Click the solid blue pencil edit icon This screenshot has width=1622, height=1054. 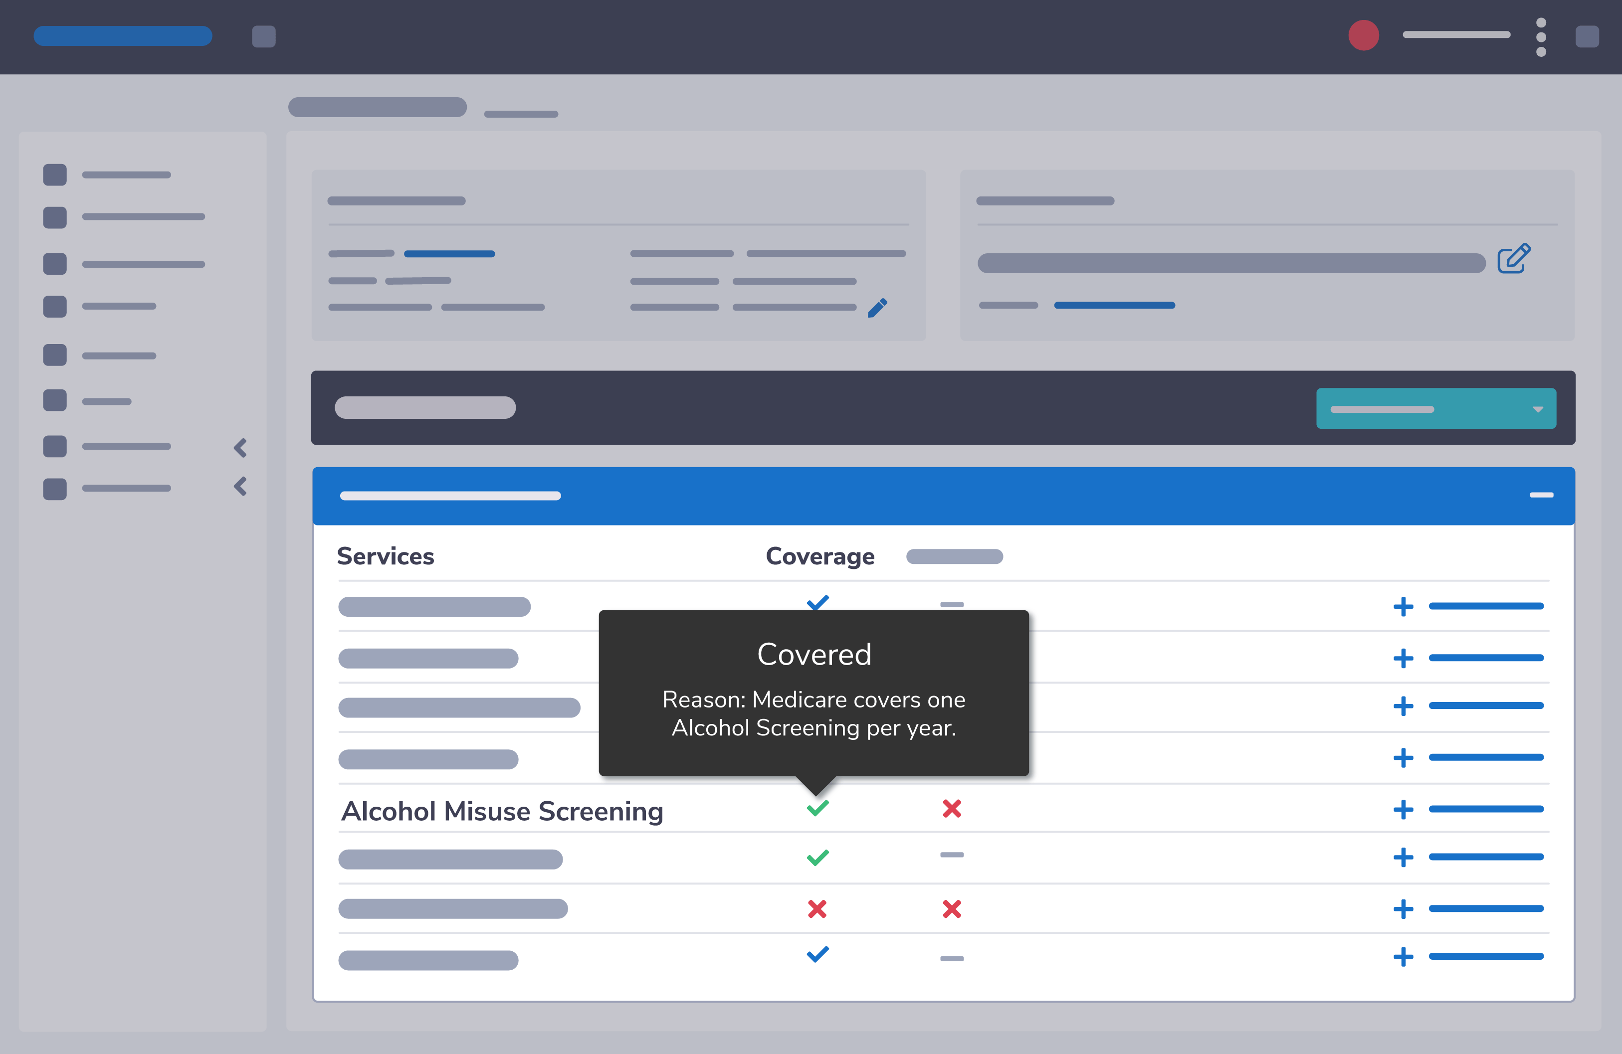tap(877, 308)
